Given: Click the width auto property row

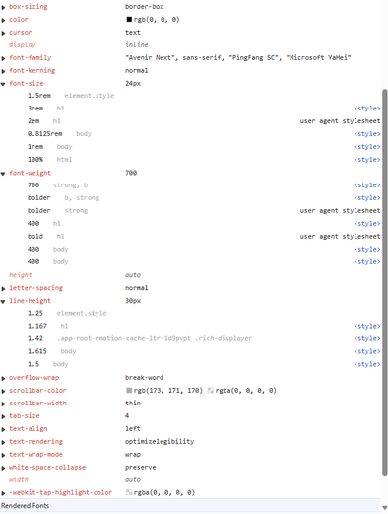Looking at the screenshot, I should click(x=190, y=479).
